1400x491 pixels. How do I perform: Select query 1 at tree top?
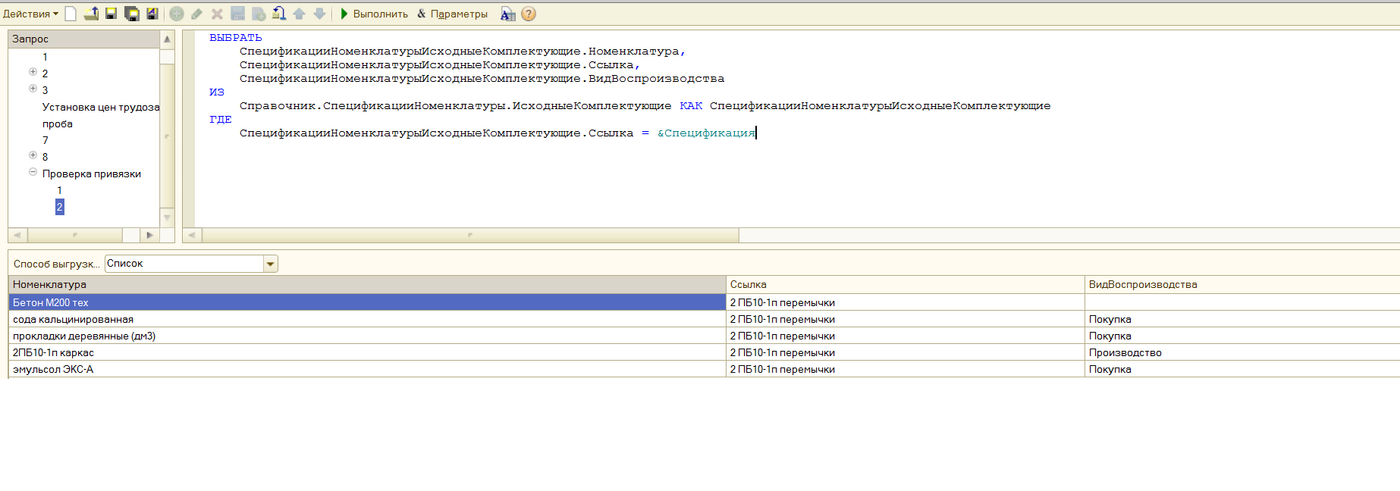(46, 57)
